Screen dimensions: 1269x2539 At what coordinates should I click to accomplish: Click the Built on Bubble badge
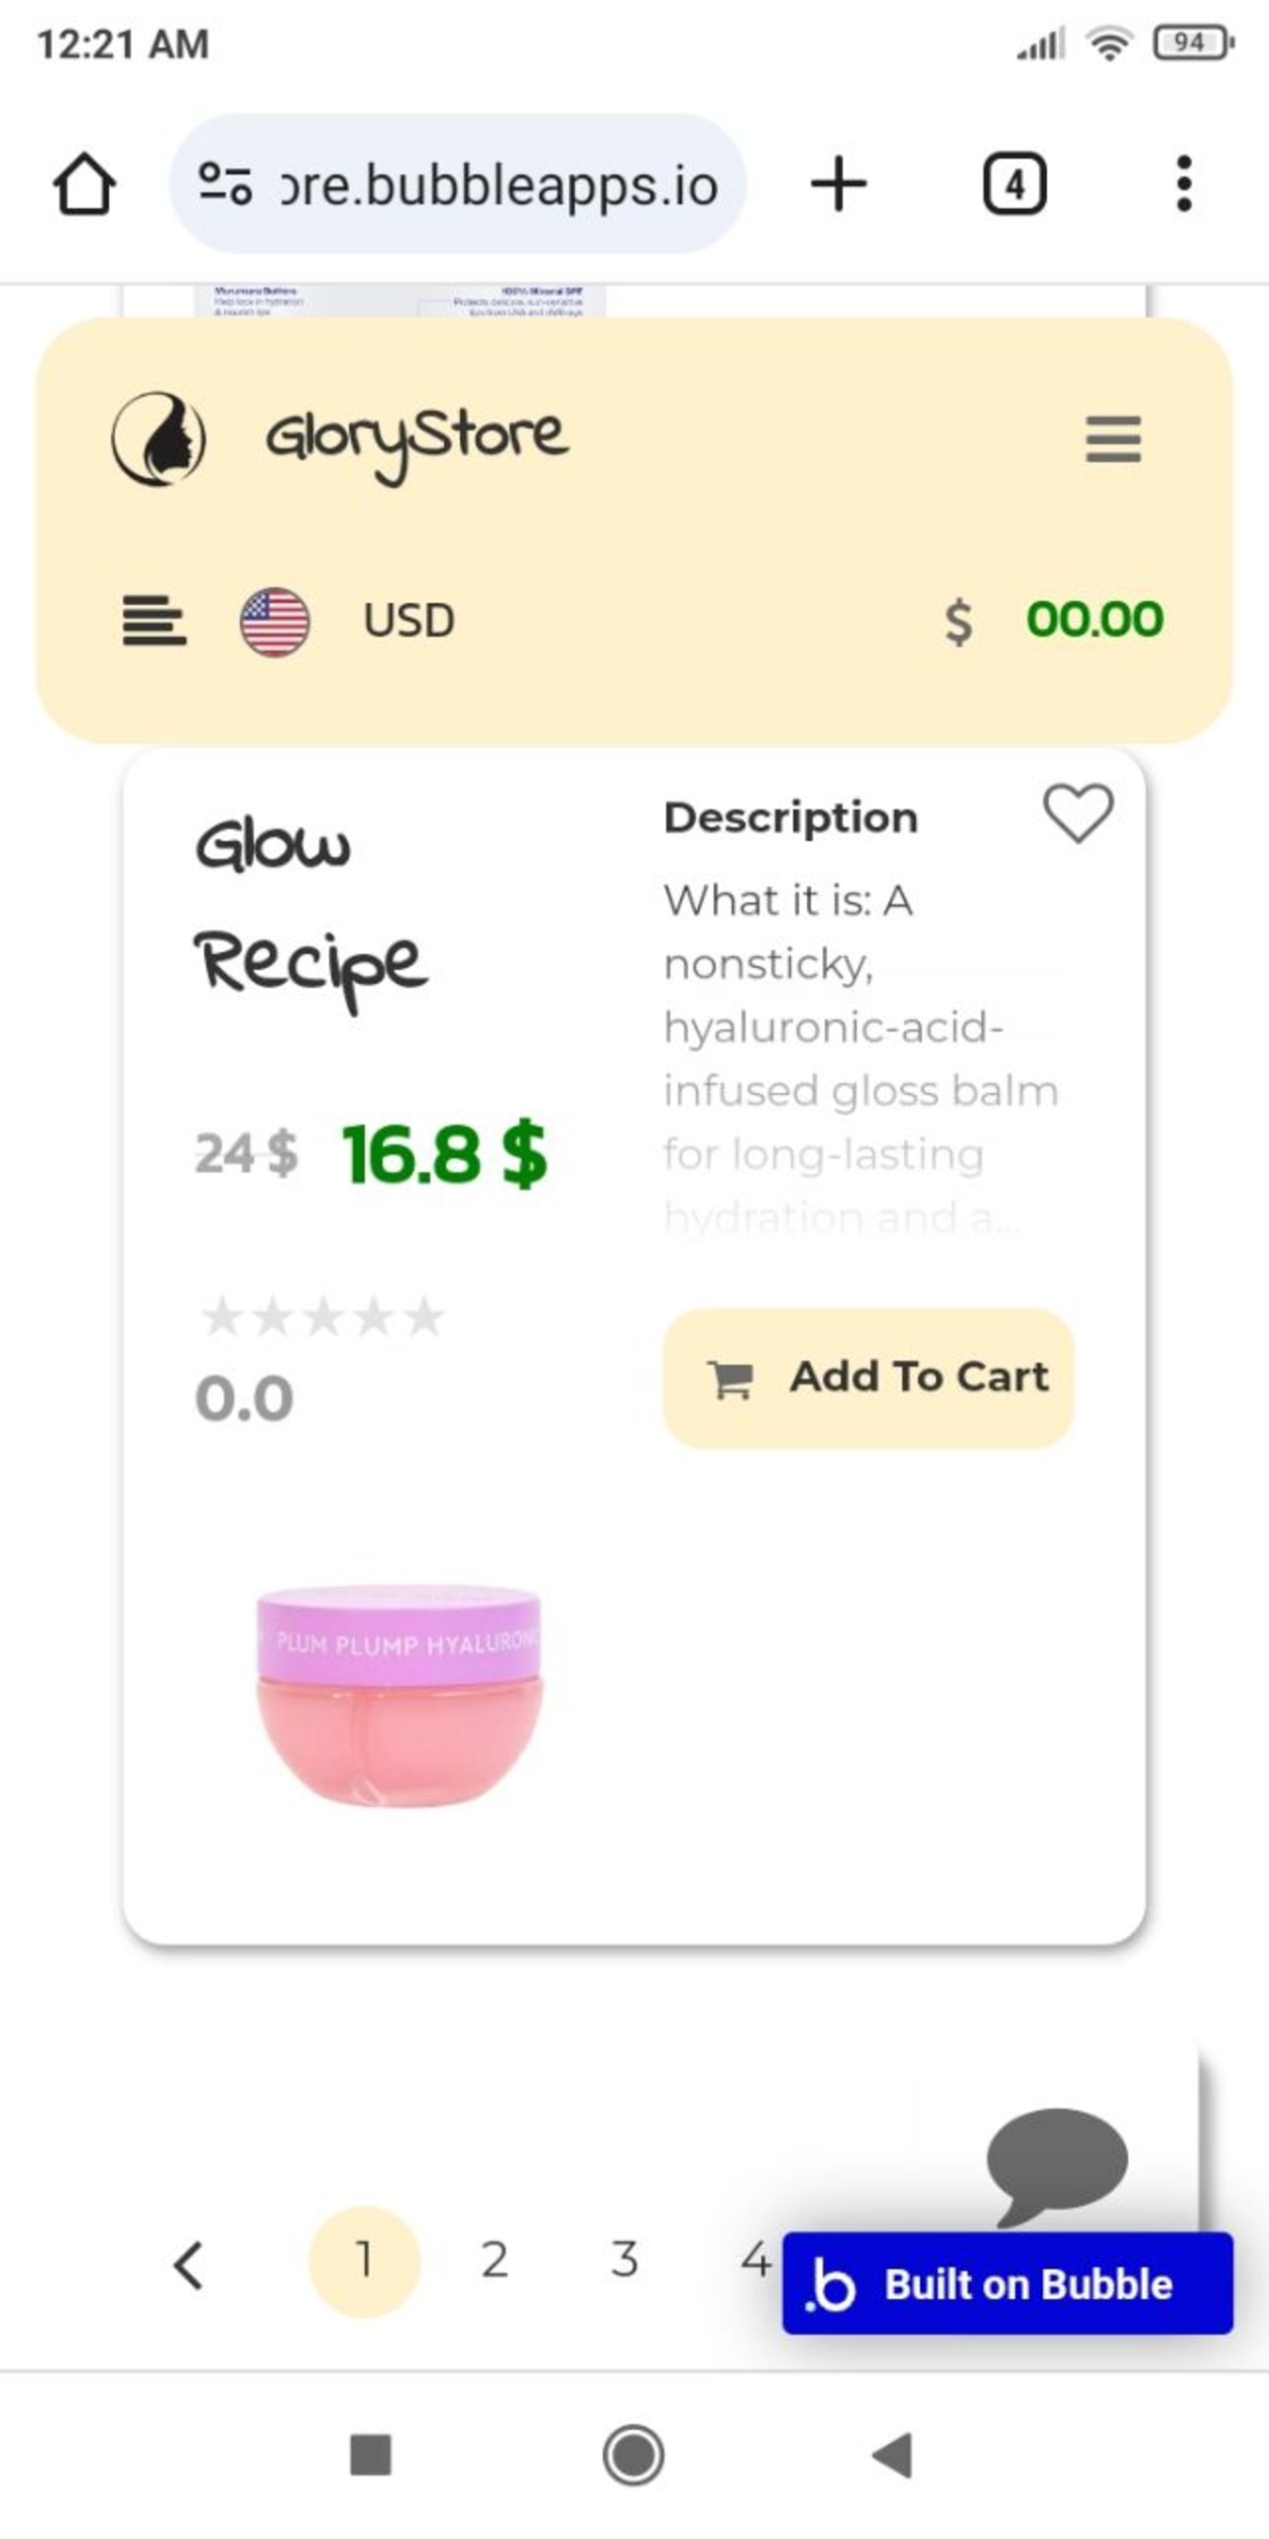tap(1007, 2283)
